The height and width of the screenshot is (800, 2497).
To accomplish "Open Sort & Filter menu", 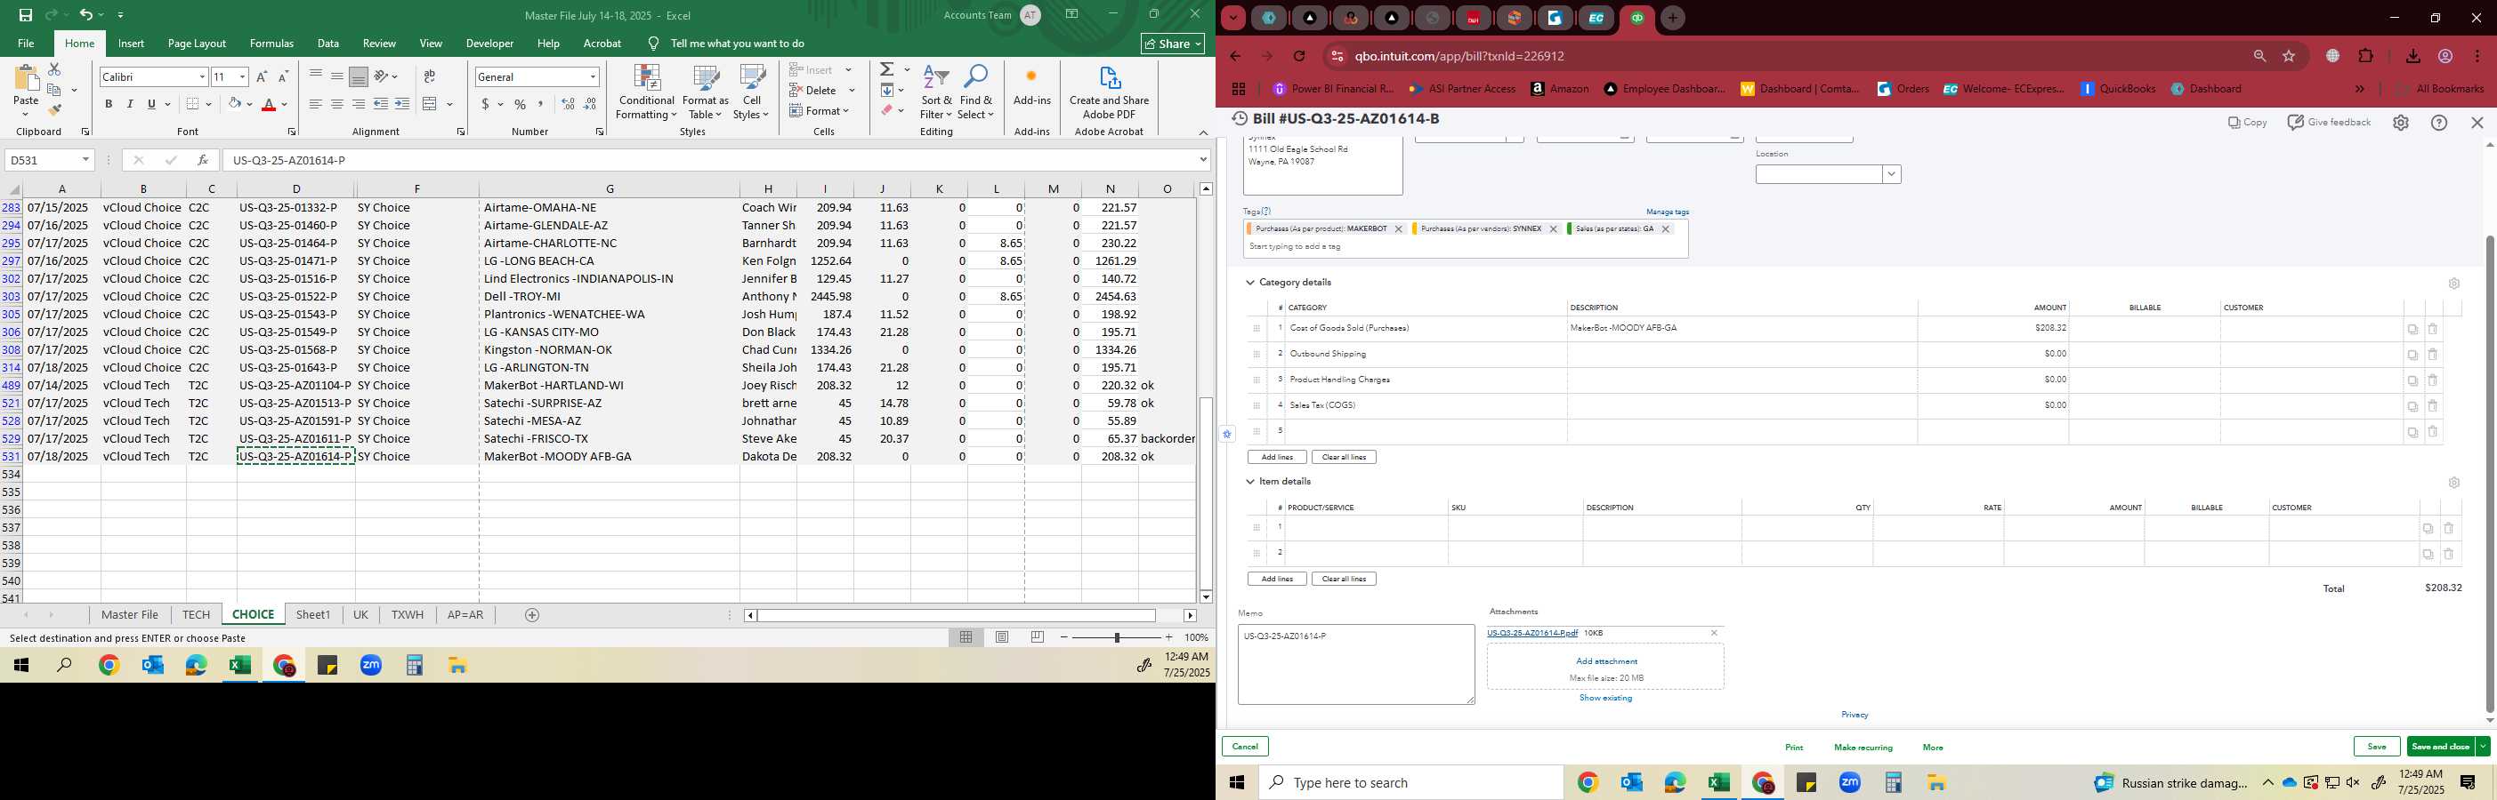I will coord(936,93).
